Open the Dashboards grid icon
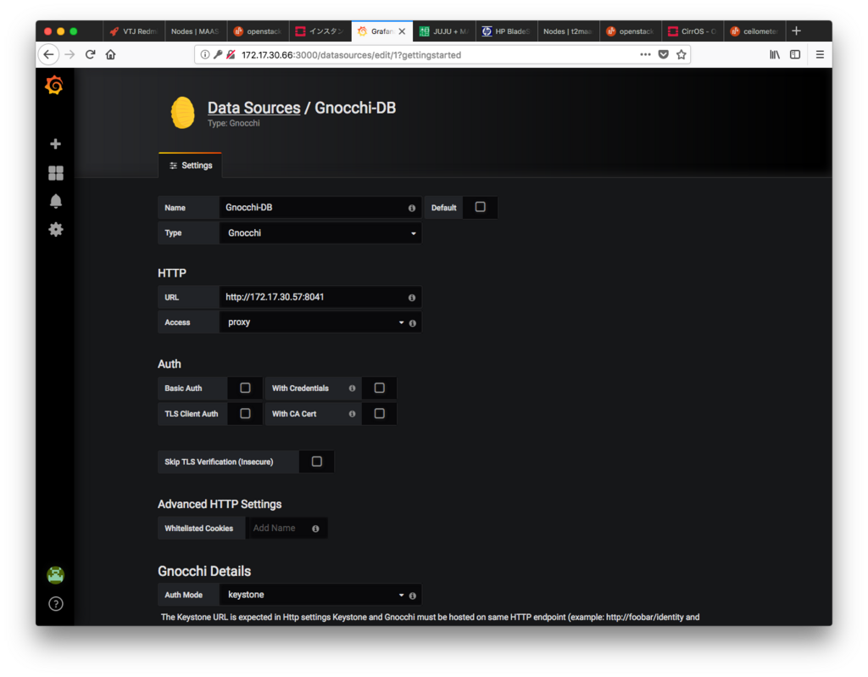Screen dimensions: 868x677 [x=55, y=173]
